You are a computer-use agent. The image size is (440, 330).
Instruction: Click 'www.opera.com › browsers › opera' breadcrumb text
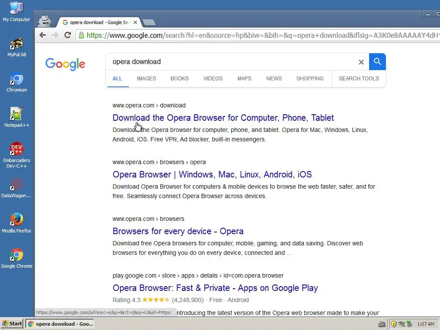159,162
